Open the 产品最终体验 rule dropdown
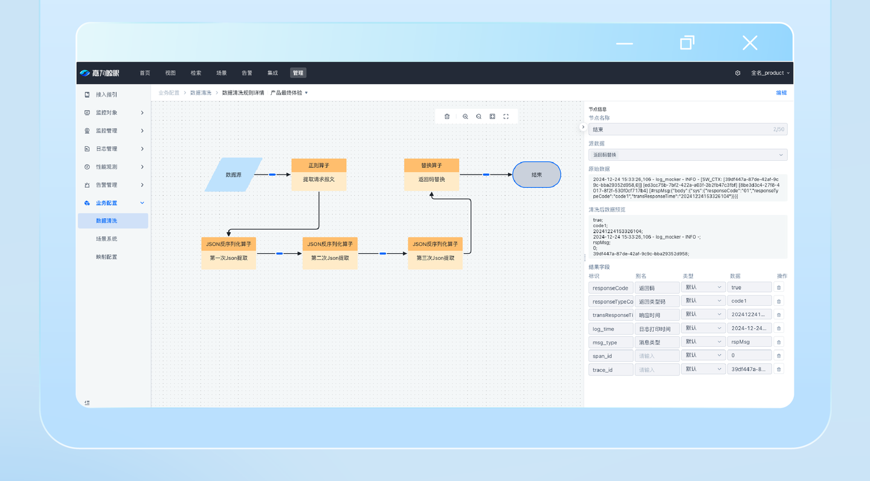This screenshot has height=481, width=870. pyautogui.click(x=289, y=93)
